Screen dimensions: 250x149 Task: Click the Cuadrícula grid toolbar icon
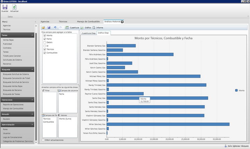67,28
